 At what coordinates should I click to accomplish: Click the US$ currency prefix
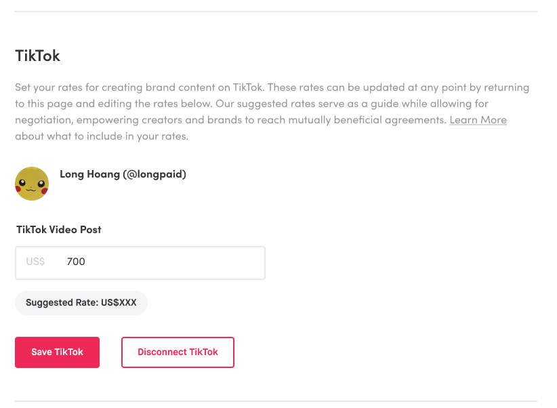[x=35, y=262]
